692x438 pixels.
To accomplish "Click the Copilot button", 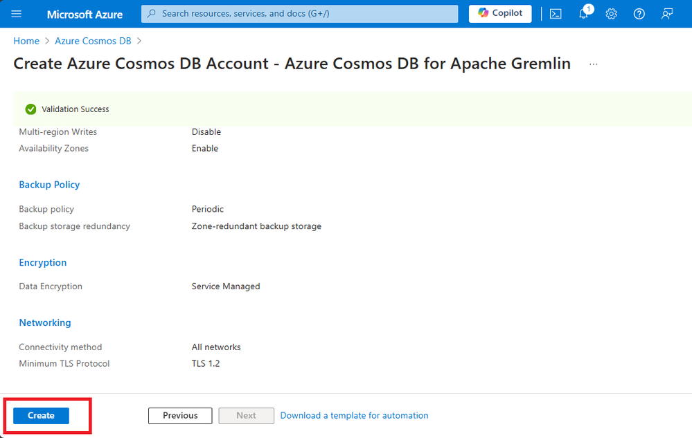I will [500, 14].
